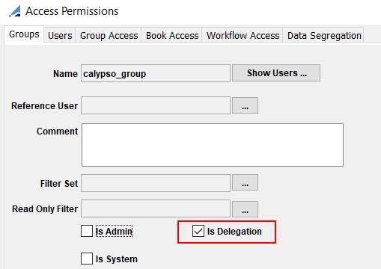Open the Users tab
This screenshot has width=381, height=269.
tap(60, 35)
